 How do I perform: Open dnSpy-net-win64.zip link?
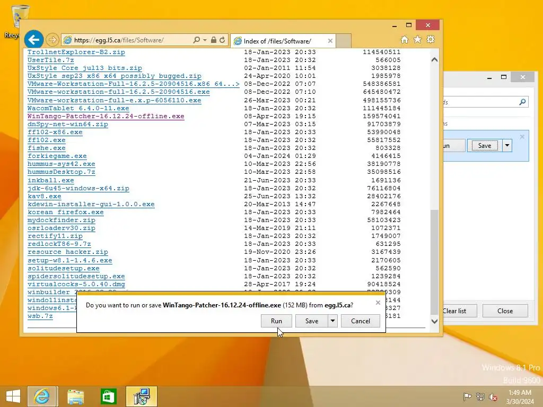coord(68,124)
